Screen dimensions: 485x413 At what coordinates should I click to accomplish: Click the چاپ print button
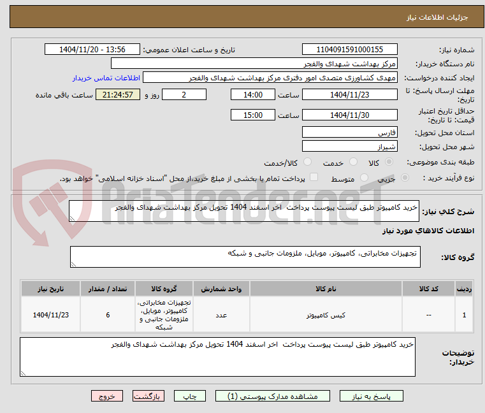click(190, 396)
